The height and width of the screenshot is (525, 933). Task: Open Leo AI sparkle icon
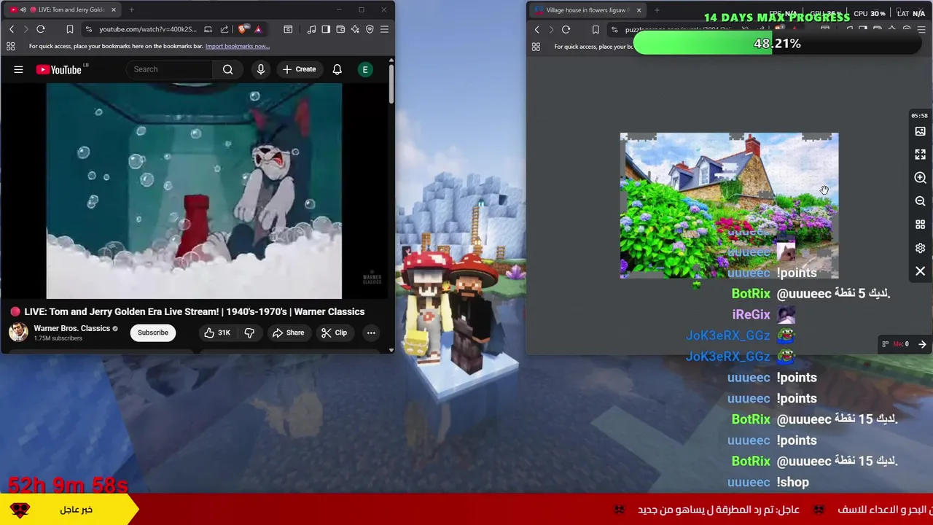tap(355, 29)
